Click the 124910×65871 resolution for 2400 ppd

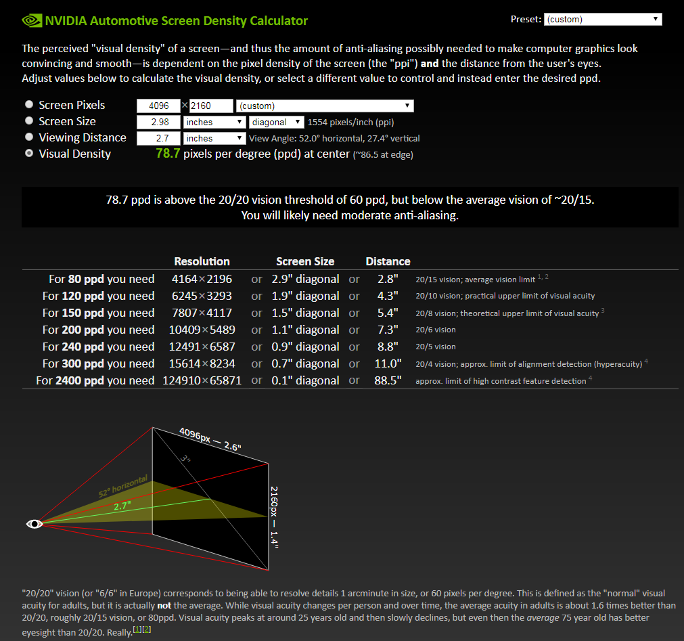(202, 380)
